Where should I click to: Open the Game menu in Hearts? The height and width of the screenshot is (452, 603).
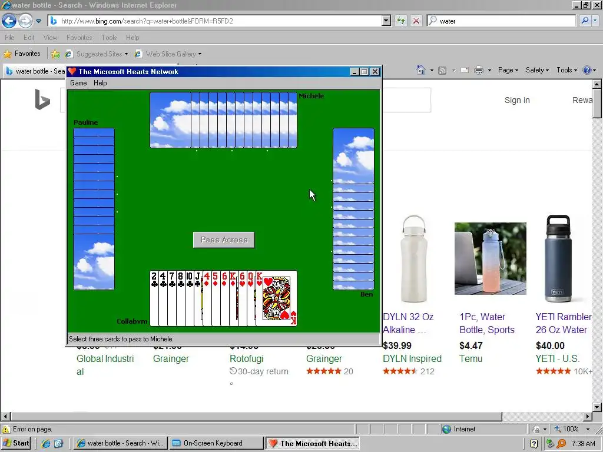[78, 83]
